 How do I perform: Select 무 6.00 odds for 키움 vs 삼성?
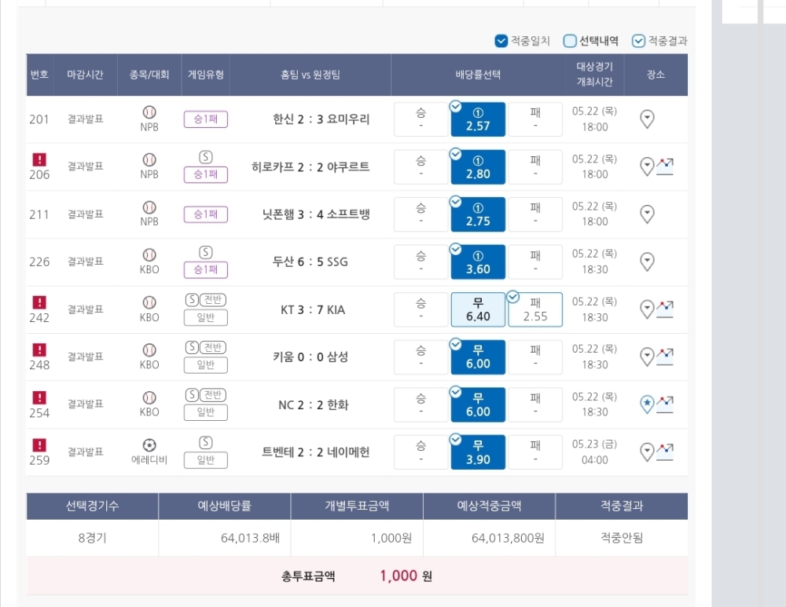coord(478,357)
